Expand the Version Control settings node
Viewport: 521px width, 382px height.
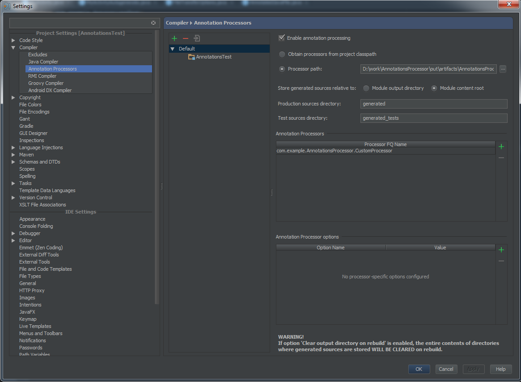pos(13,197)
